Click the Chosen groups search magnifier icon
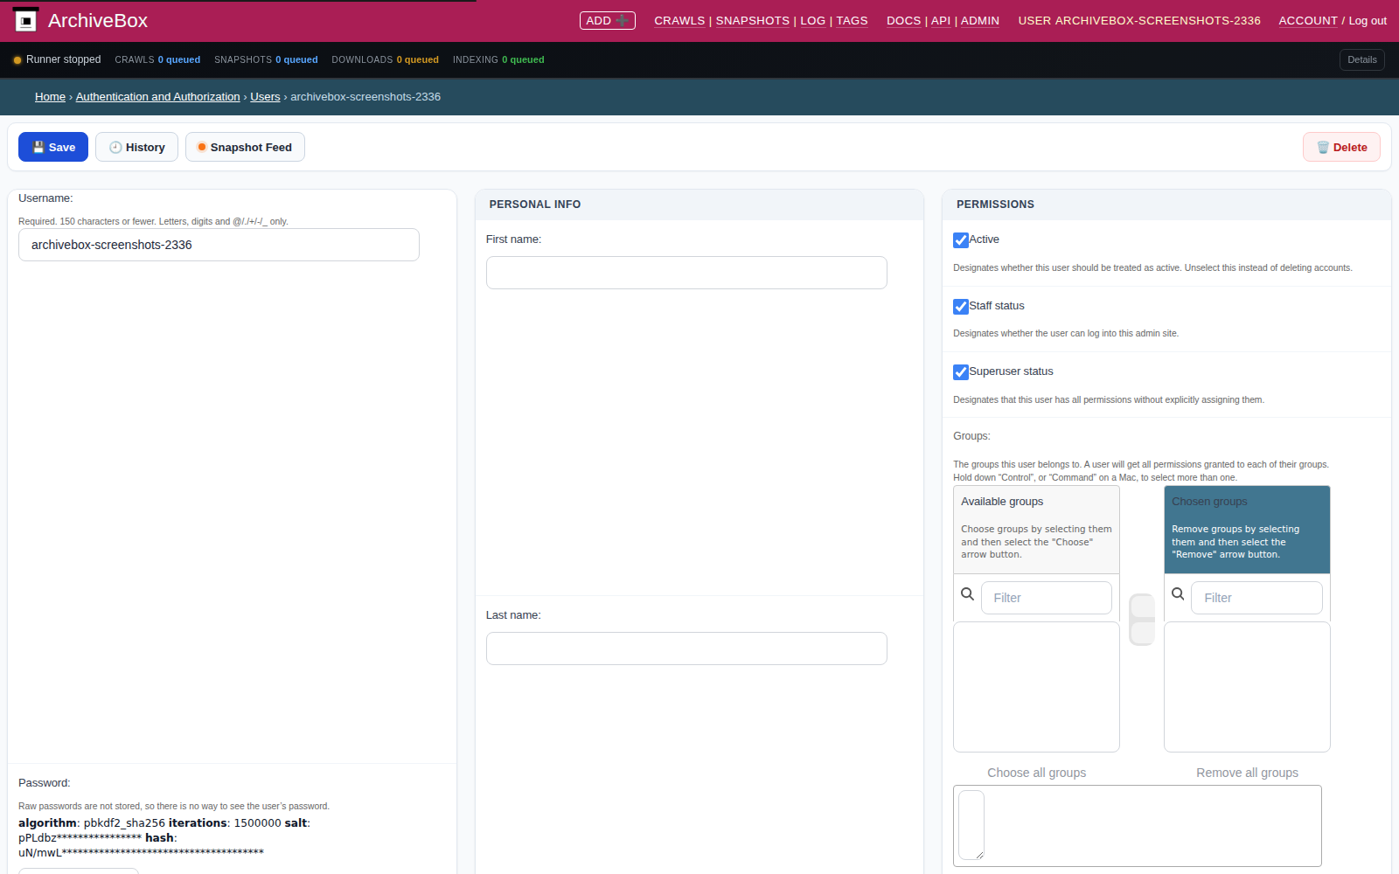The width and height of the screenshot is (1399, 874). point(1178,594)
